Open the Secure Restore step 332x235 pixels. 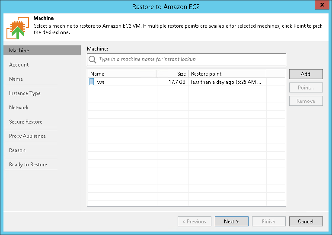point(26,122)
